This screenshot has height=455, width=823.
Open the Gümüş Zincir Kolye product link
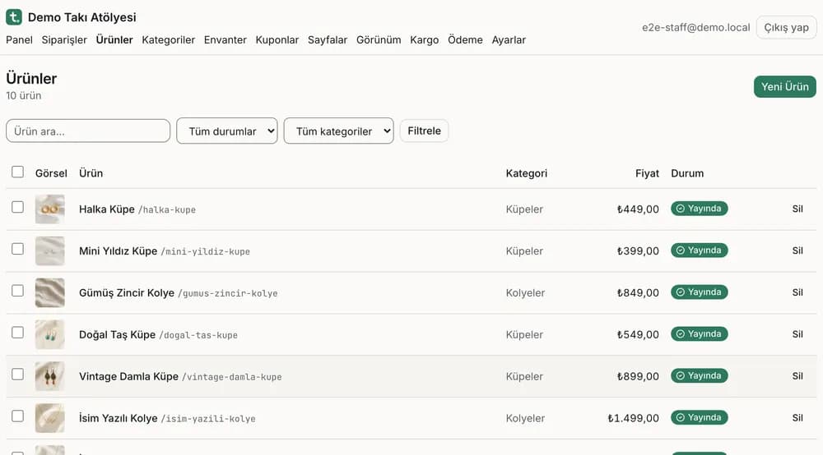click(x=127, y=292)
